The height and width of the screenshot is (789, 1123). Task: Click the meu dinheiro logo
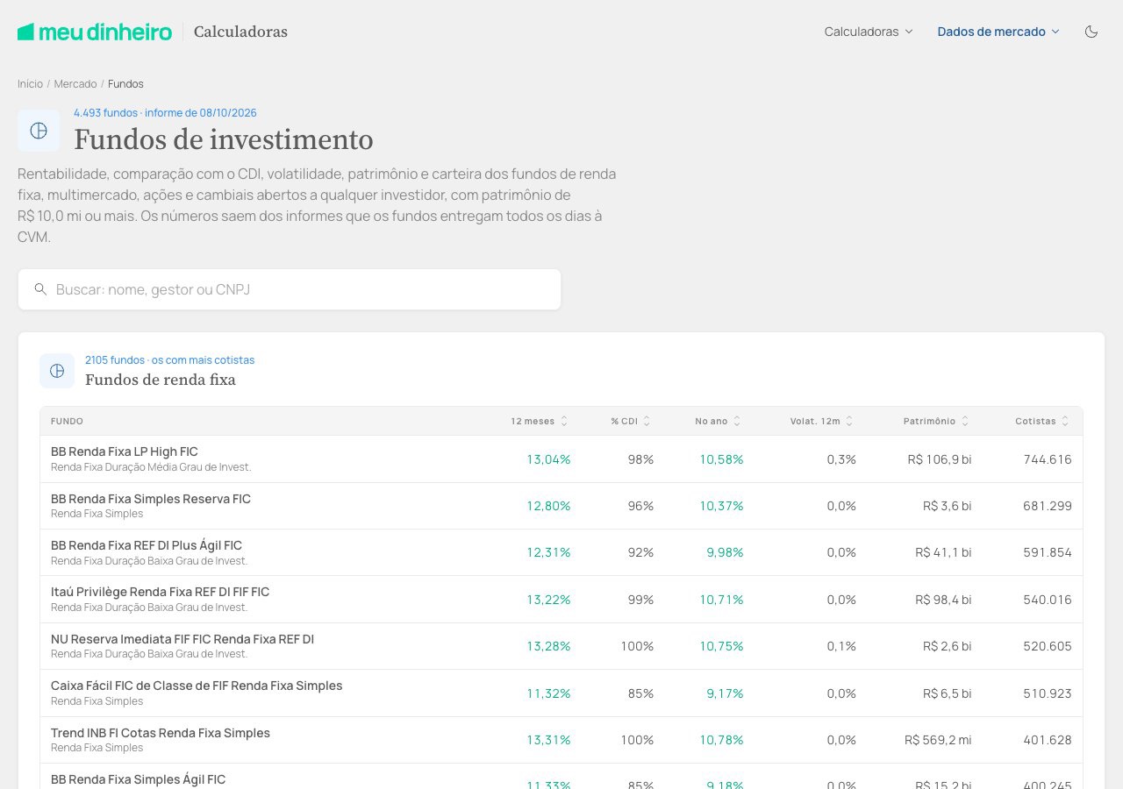pyautogui.click(x=95, y=32)
